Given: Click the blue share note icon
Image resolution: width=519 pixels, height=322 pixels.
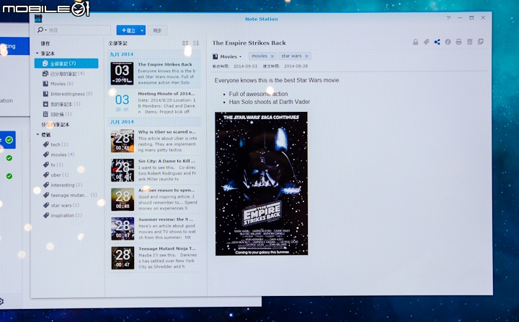Looking at the screenshot, I should click(438, 42).
